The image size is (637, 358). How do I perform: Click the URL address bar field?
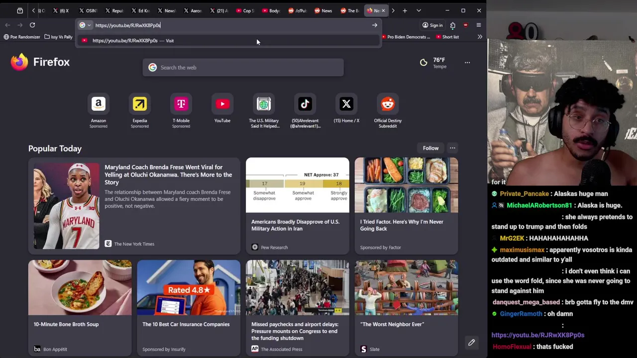coord(229,25)
